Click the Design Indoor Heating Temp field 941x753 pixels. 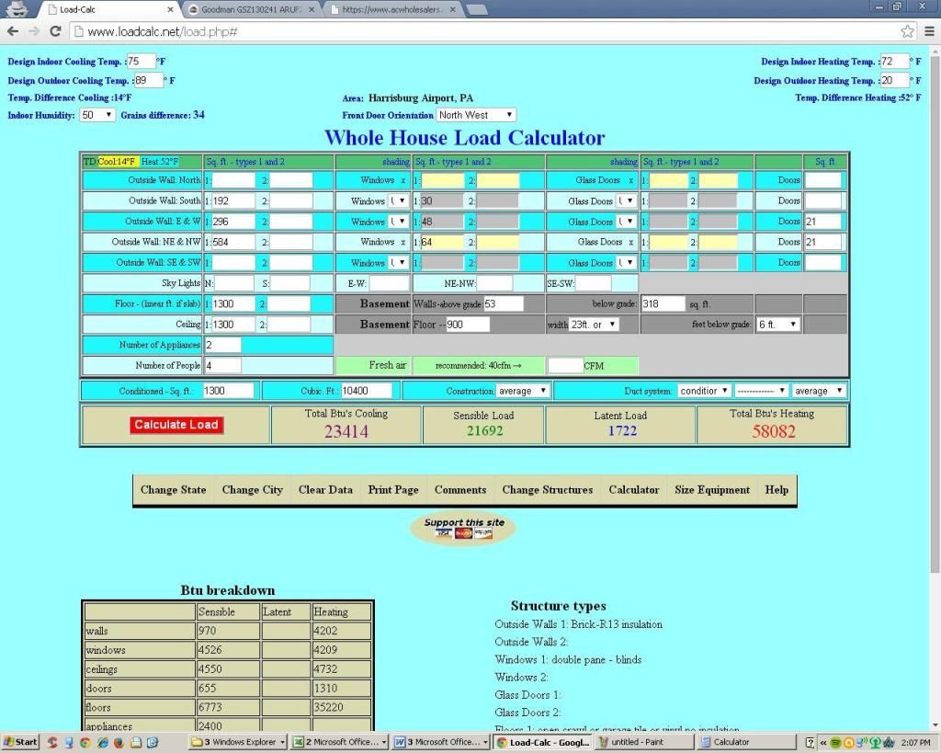pyautogui.click(x=894, y=62)
